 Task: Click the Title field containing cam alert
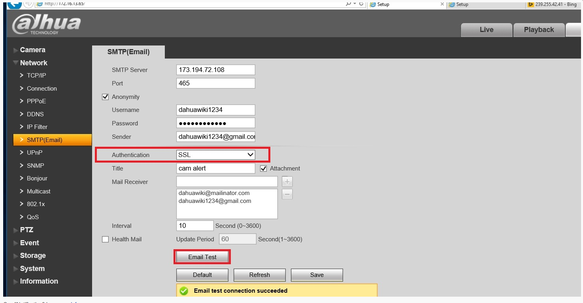(x=216, y=168)
